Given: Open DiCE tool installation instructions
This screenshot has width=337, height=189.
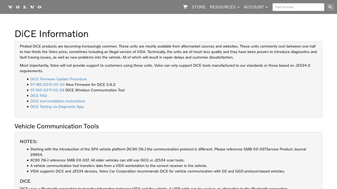Looking at the screenshot, I should click(x=58, y=101).
